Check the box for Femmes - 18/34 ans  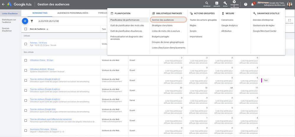click(26, 44)
